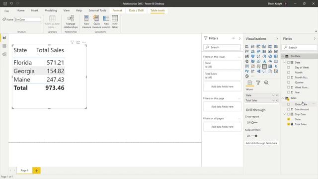Open the File menu

(x=6, y=11)
